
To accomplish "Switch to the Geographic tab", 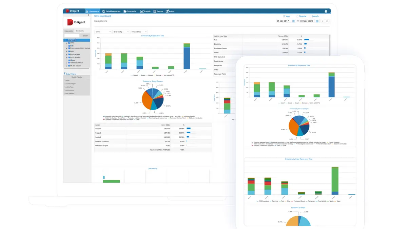I will coord(80,31).
